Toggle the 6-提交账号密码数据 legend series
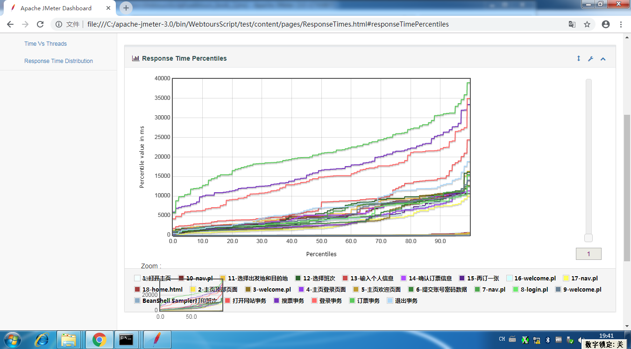631x349 pixels. click(438, 290)
